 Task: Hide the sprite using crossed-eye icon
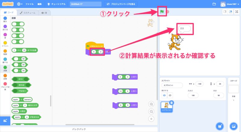click(x=170, y=95)
